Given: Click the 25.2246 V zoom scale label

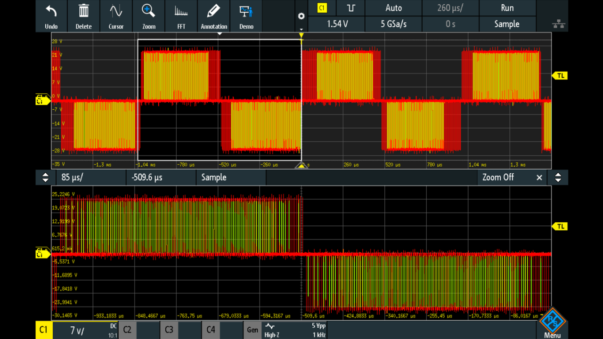Looking at the screenshot, I should point(63,194).
